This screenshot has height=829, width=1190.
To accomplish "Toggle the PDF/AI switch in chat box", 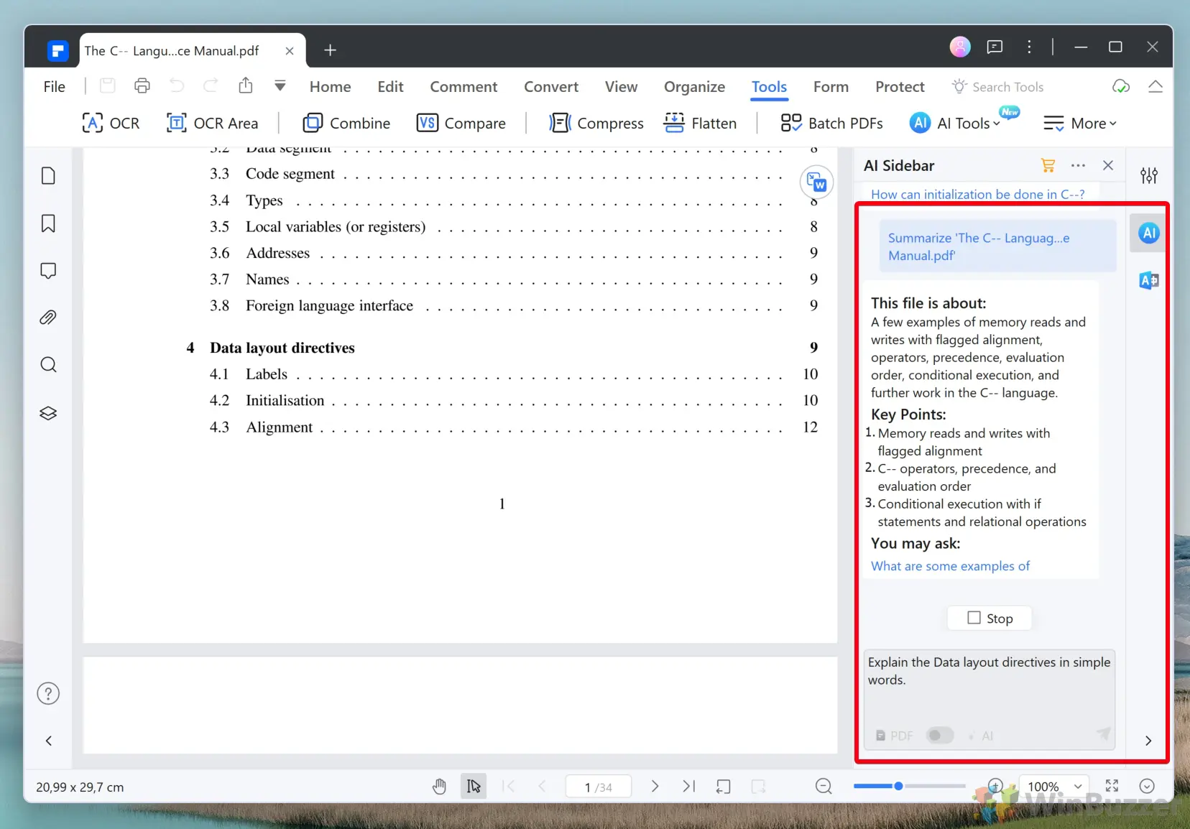I will point(939,736).
